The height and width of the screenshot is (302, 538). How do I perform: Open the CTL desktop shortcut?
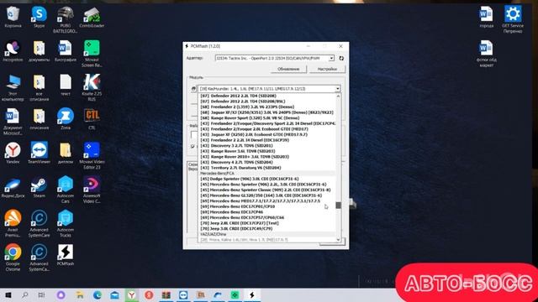[92, 119]
